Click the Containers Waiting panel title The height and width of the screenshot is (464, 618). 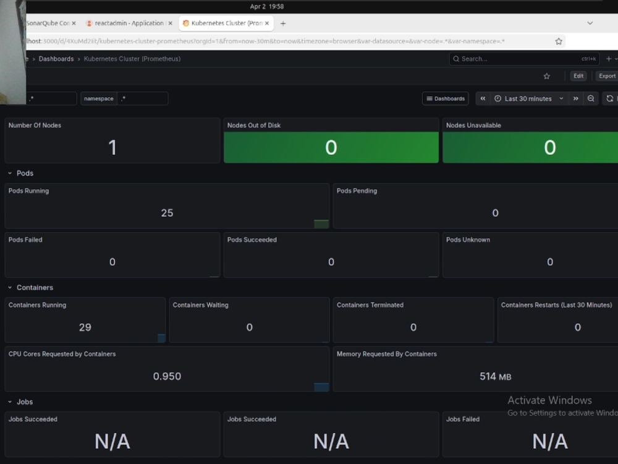pos(200,306)
